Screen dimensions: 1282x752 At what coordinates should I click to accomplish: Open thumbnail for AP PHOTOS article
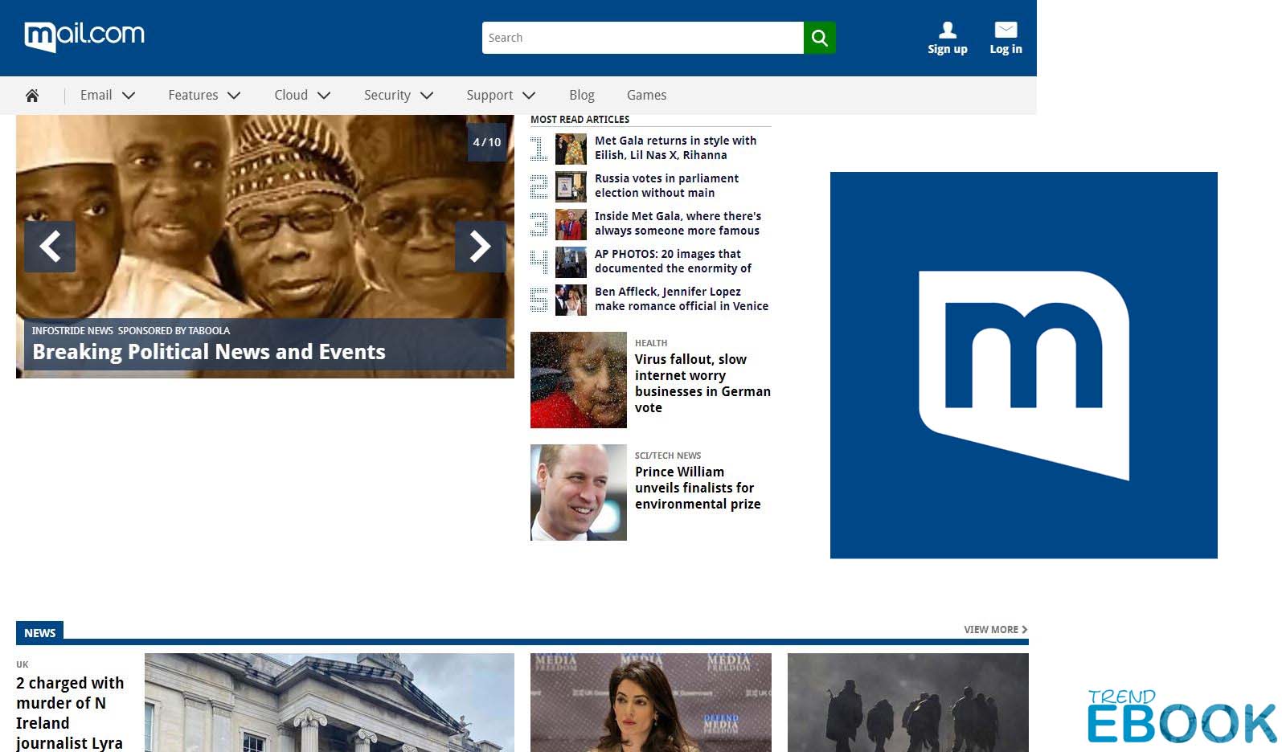(571, 262)
